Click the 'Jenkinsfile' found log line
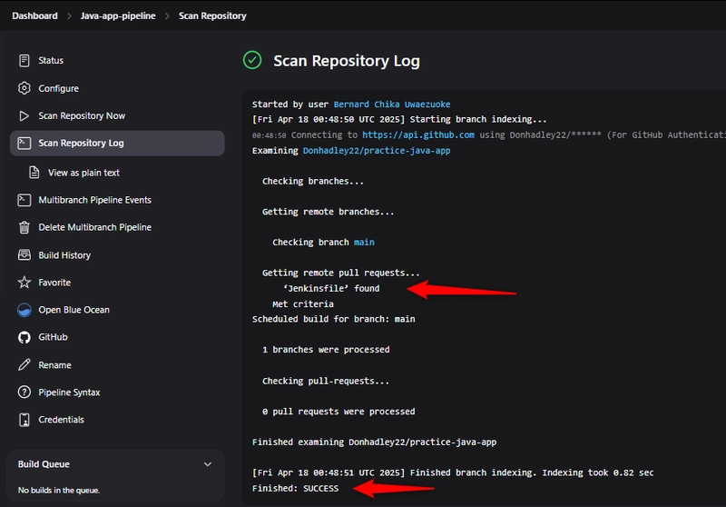Image resolution: width=726 pixels, height=507 pixels. pyautogui.click(x=331, y=288)
